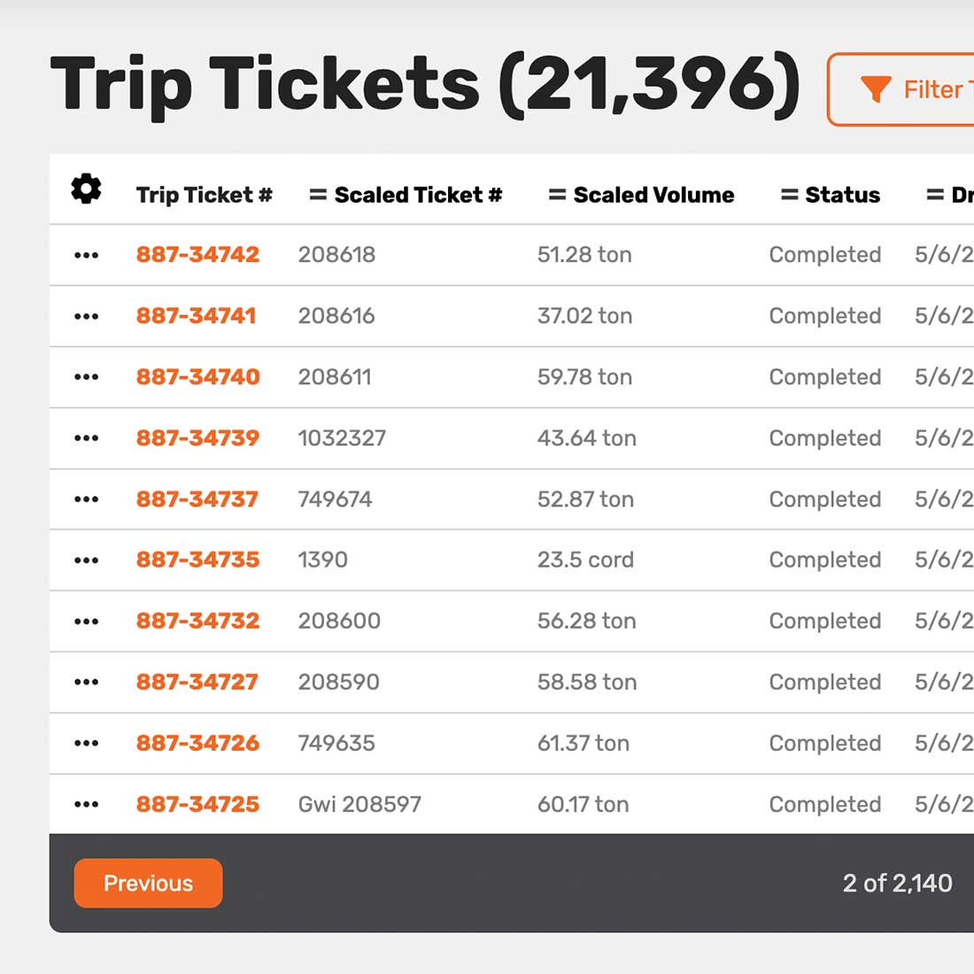The image size is (974, 974).
Task: Expand the Status column header menu
Action: click(789, 195)
